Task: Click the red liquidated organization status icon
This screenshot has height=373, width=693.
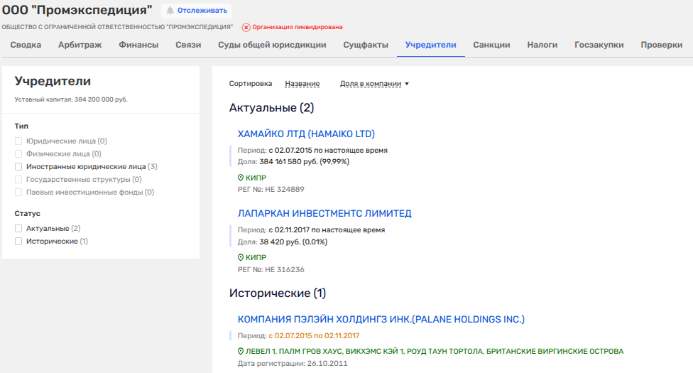Action: [246, 27]
